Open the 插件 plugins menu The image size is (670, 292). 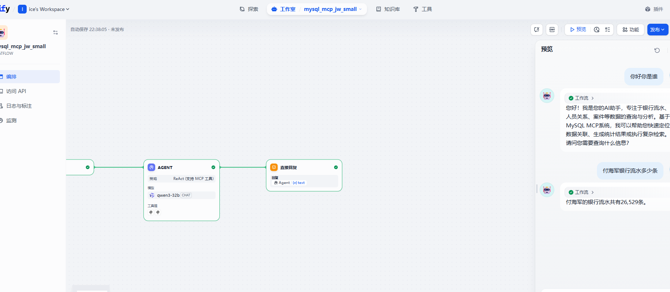point(654,9)
